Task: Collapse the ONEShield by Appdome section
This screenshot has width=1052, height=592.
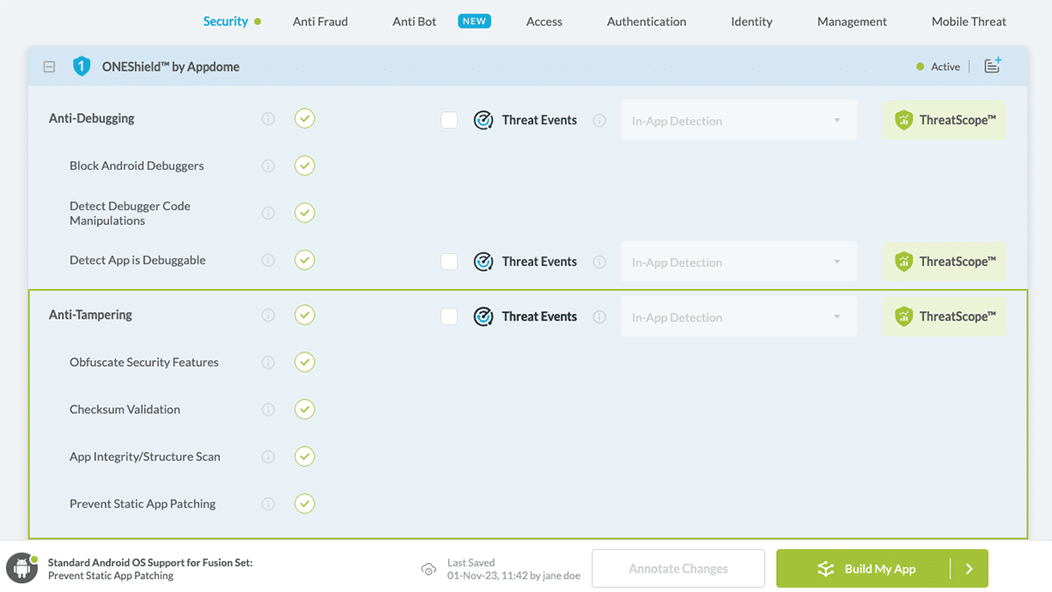Action: tap(49, 67)
